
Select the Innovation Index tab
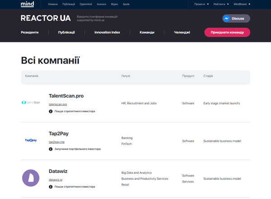point(107,32)
